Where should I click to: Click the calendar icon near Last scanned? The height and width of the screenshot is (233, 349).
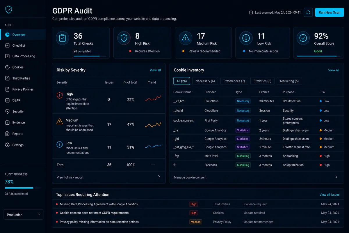(x=251, y=13)
